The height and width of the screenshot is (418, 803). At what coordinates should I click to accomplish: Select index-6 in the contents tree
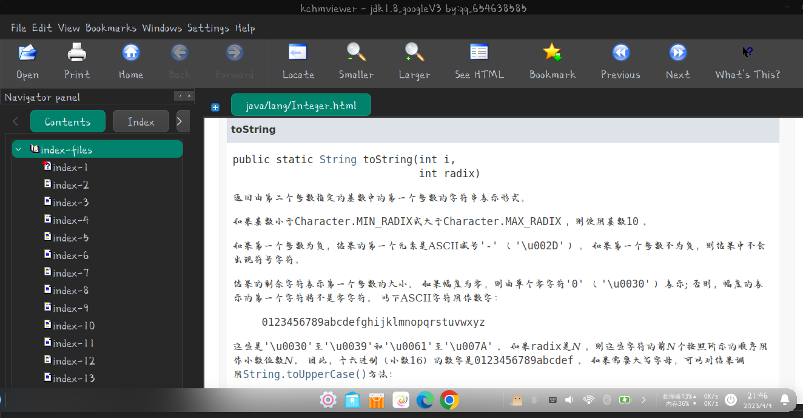point(70,255)
